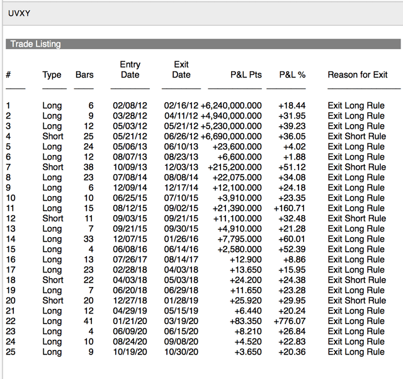Select P&L points +83.350
The image size is (403, 379).
click(246, 321)
